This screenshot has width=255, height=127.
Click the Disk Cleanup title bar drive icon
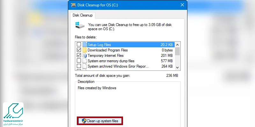click(x=73, y=5)
